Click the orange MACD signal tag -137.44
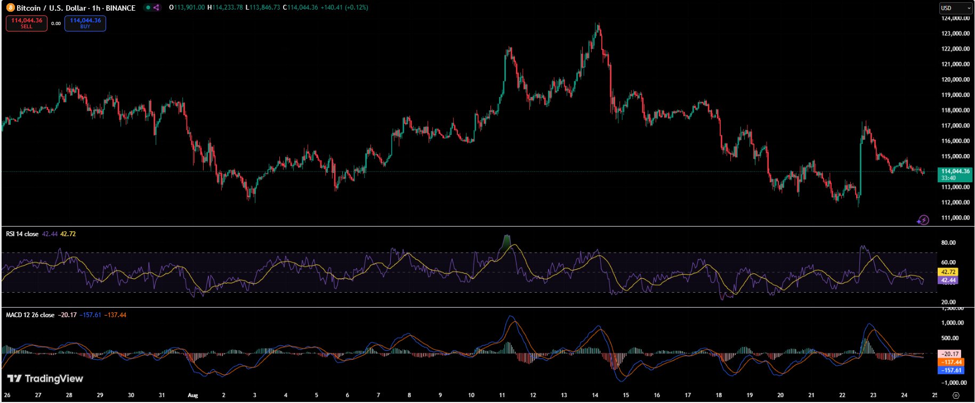Viewport: 975px width, 403px height. pos(951,362)
